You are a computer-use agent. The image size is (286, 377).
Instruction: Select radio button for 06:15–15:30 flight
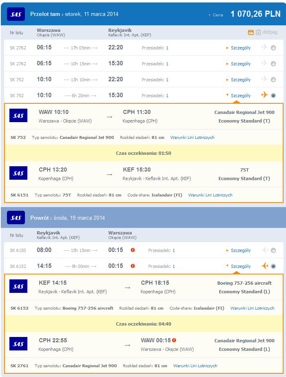pos(273,64)
